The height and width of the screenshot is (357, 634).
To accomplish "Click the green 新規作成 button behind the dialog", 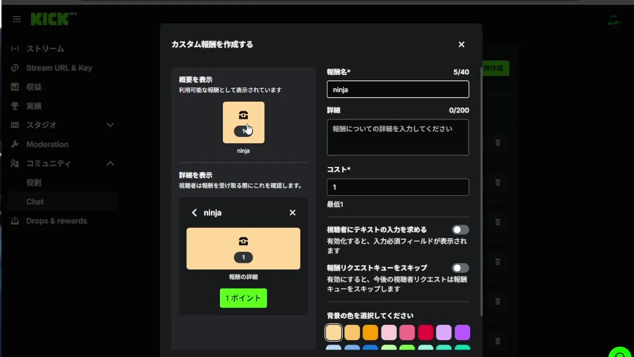I will point(495,68).
